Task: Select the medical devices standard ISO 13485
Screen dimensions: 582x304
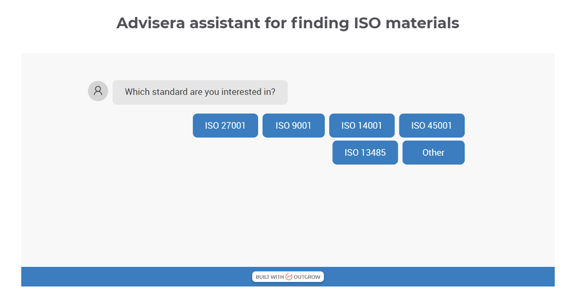Action: [x=365, y=152]
